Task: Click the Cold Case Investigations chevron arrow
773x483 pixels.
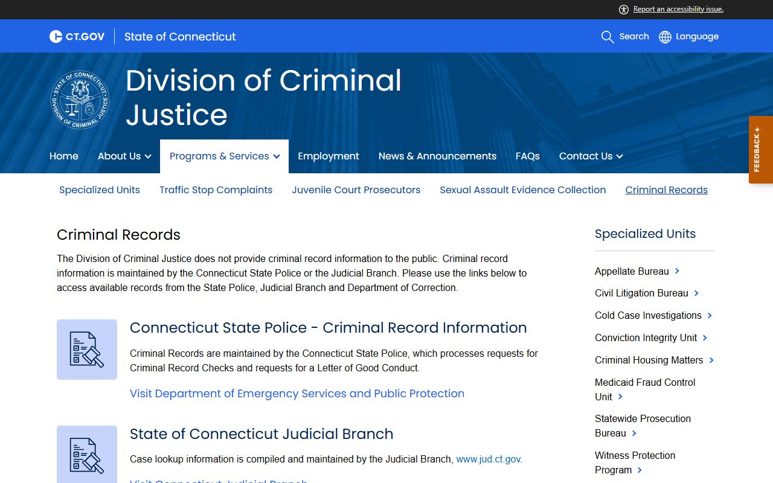Action: pos(710,315)
